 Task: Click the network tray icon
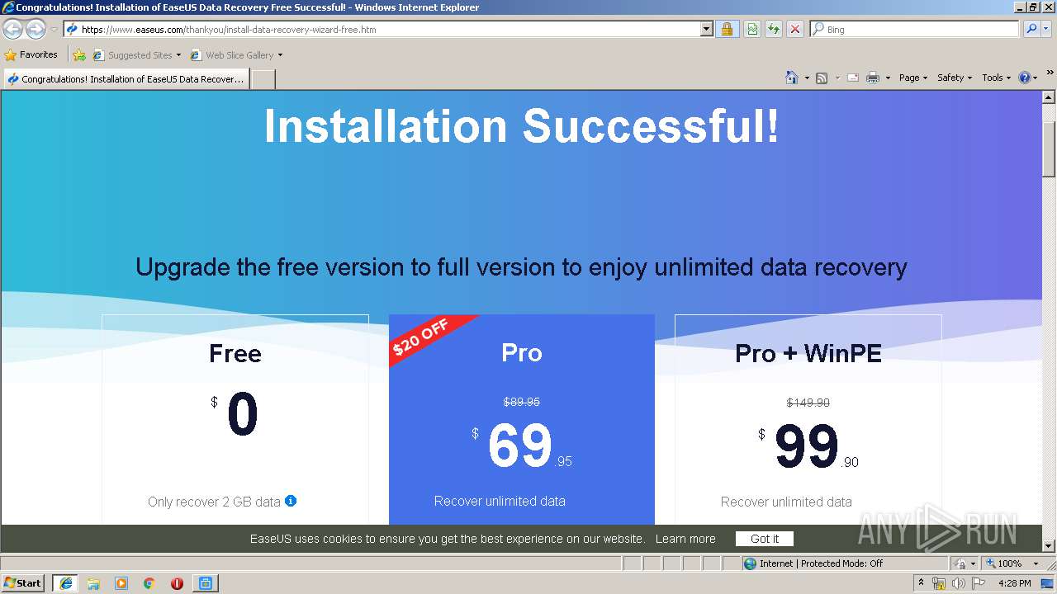939,583
